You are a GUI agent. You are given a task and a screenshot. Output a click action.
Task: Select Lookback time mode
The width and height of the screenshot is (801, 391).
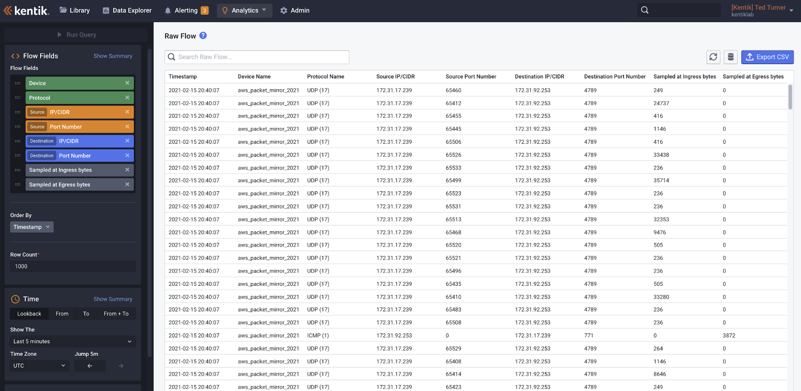tap(29, 314)
